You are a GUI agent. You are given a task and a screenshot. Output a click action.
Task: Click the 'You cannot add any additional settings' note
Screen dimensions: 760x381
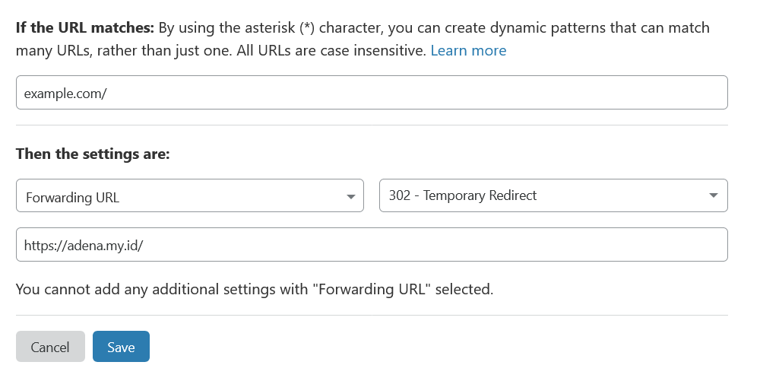[x=255, y=289]
